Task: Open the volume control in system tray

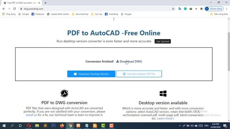Action: (192, 126)
